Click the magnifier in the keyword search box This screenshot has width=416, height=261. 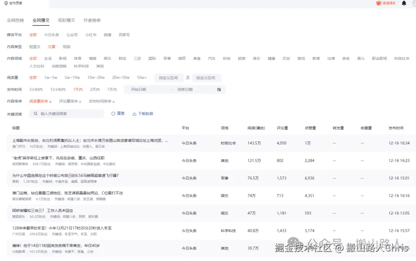point(36,114)
